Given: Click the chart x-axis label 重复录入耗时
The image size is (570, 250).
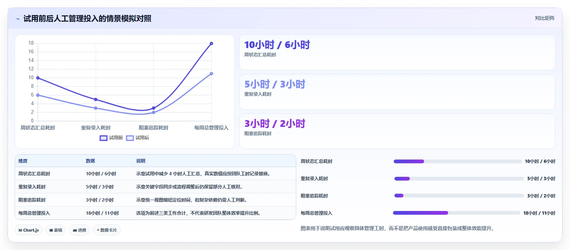Looking at the screenshot, I should pyautogui.click(x=96, y=128).
